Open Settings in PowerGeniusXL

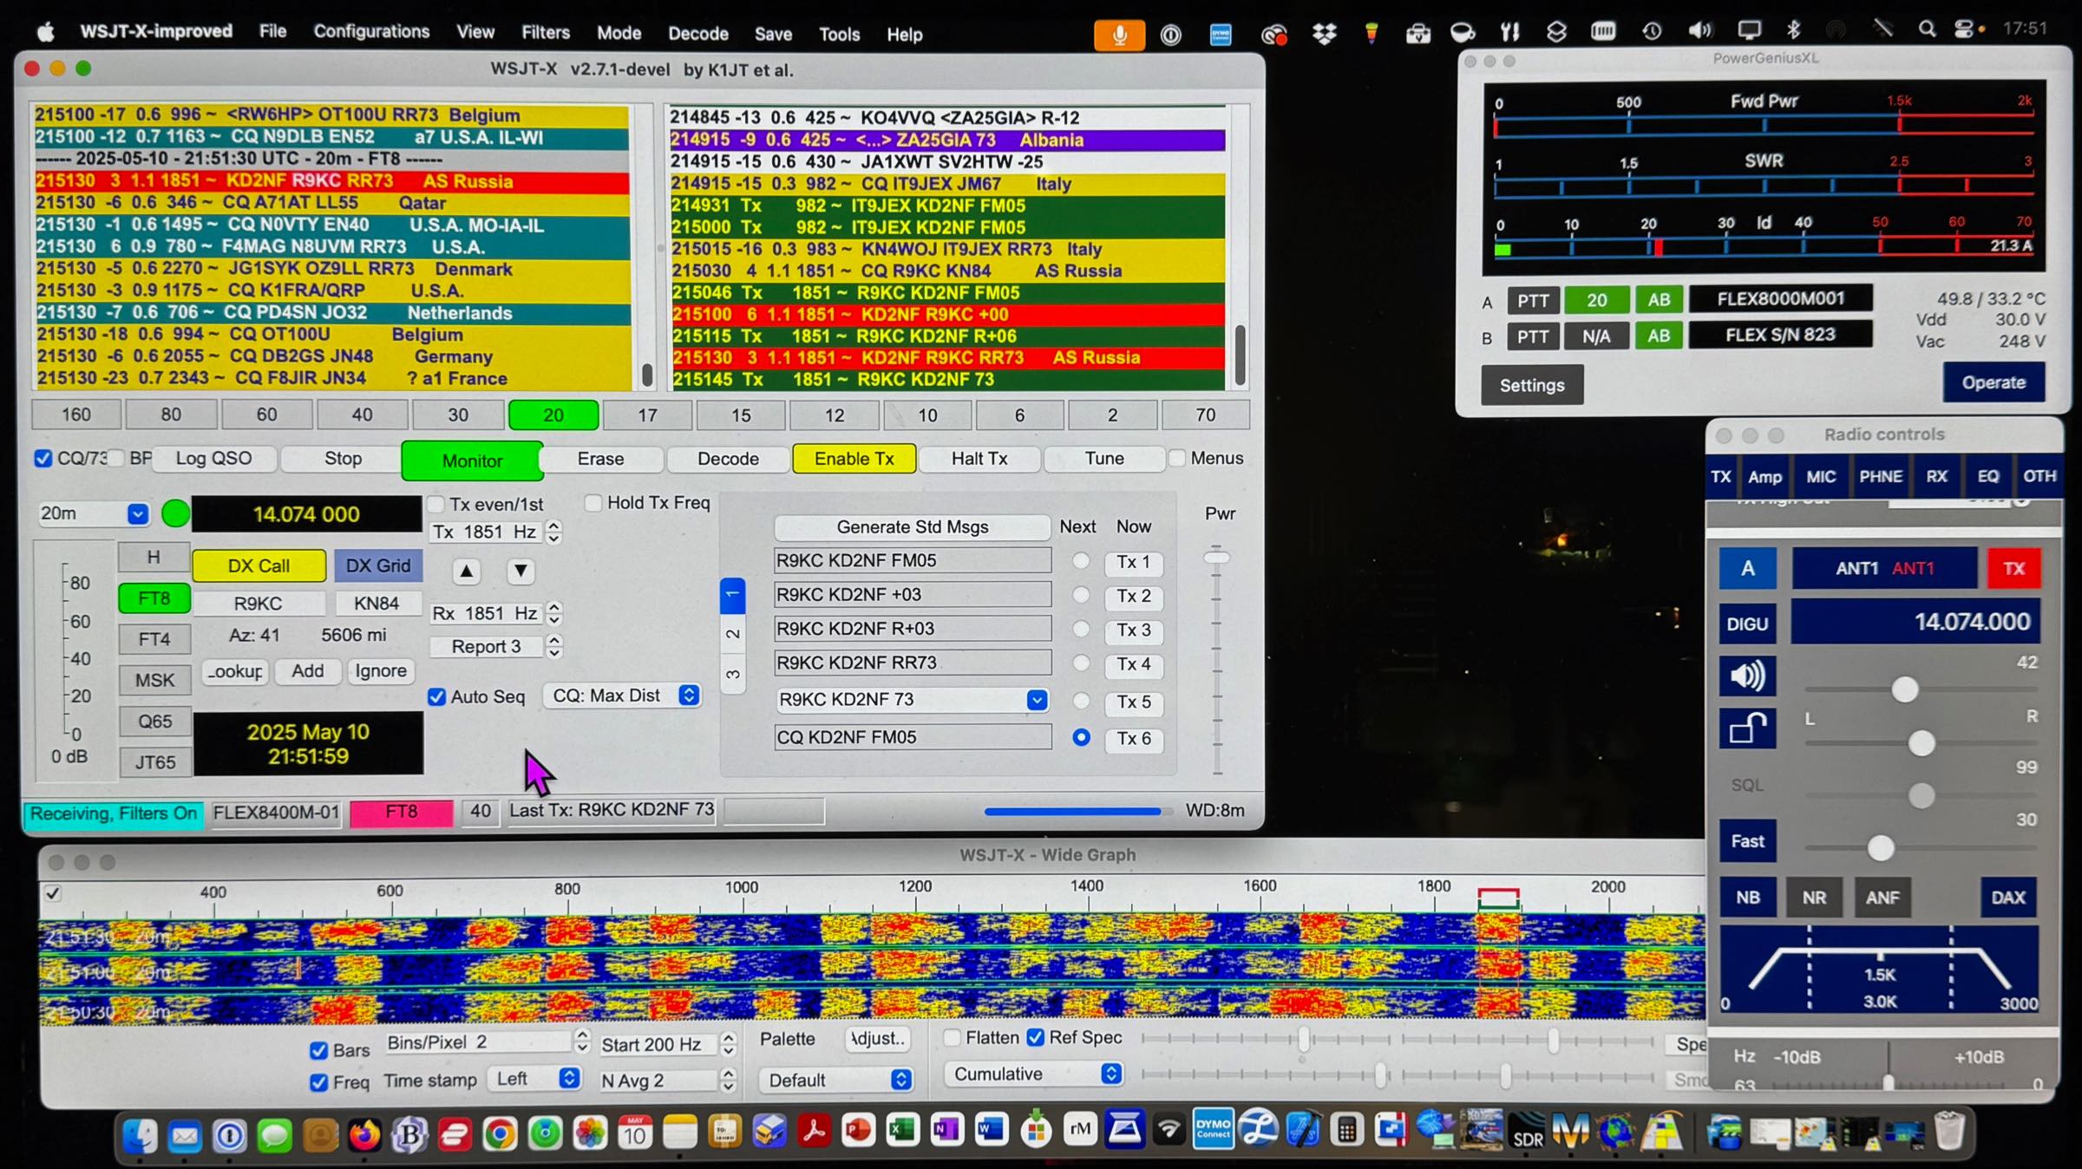(1532, 385)
